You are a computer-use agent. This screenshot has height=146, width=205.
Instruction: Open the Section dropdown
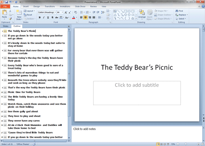30,19
